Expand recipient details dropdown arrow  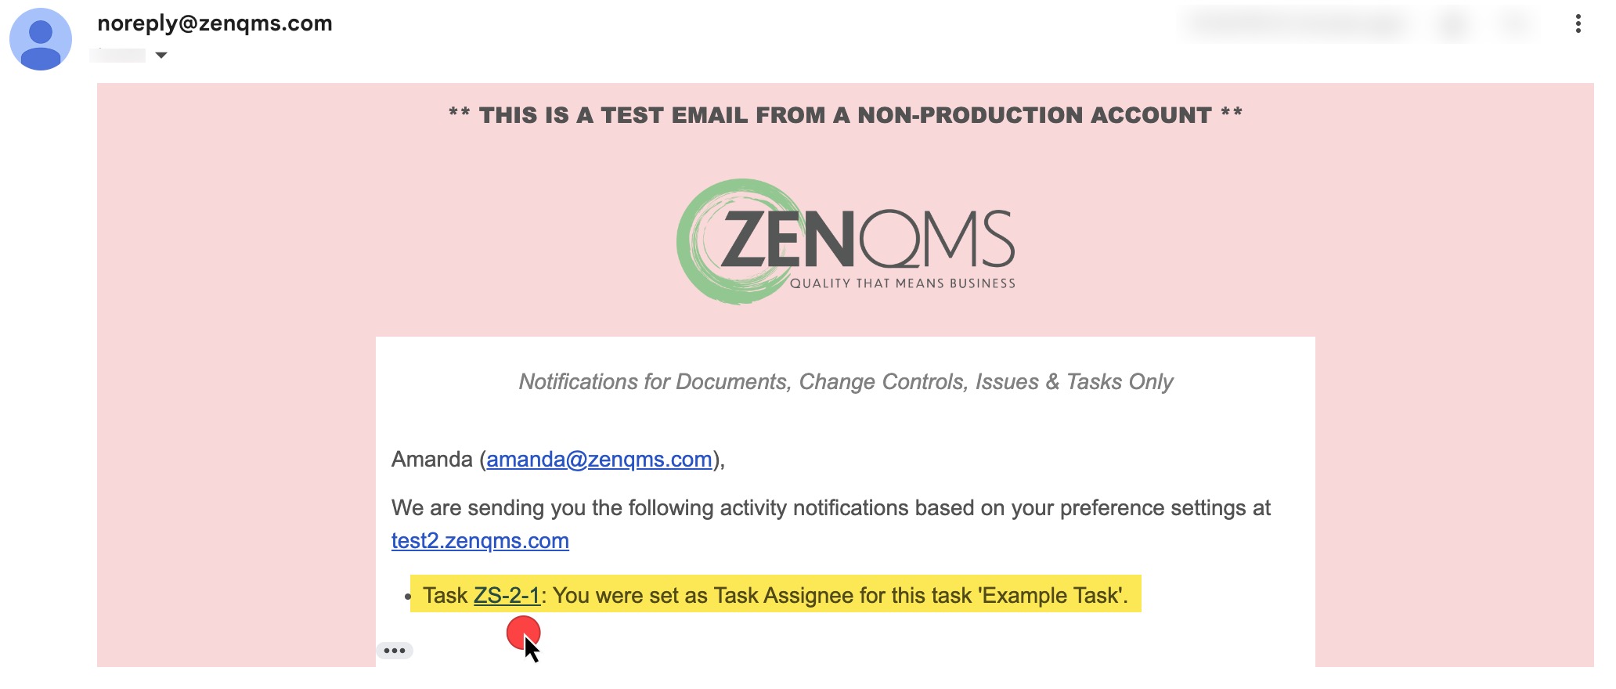click(161, 55)
